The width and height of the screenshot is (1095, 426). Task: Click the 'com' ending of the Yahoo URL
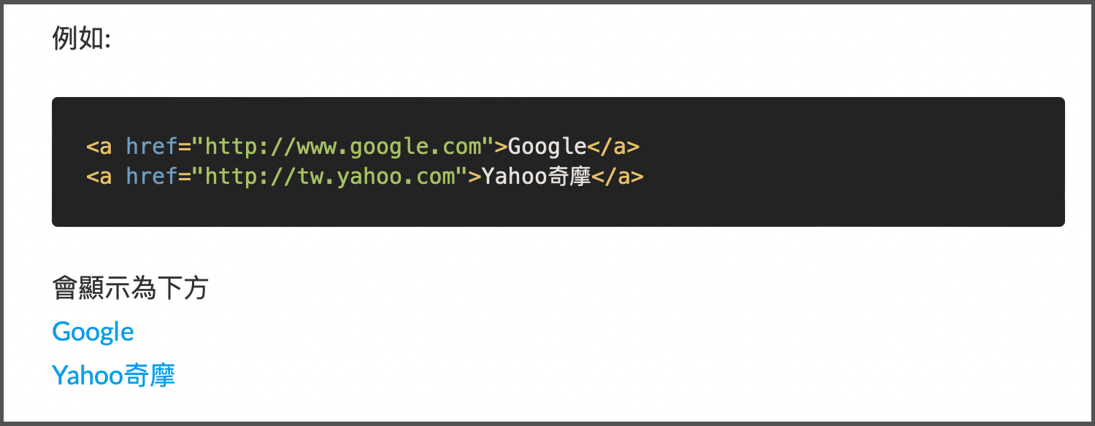[436, 176]
